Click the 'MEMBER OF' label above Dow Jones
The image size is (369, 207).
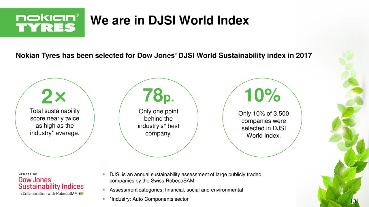click(x=27, y=174)
